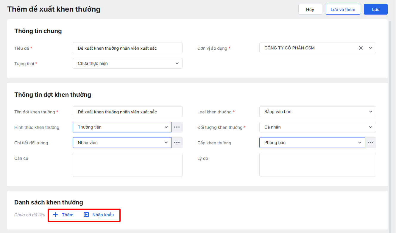396x233 pixels.
Task: Clear Đơn vị áp dụng with X icon
Action: coord(361,48)
